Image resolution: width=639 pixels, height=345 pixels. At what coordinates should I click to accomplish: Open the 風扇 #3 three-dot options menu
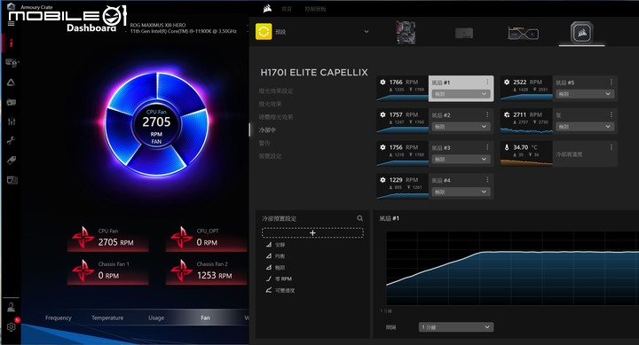coord(487,147)
